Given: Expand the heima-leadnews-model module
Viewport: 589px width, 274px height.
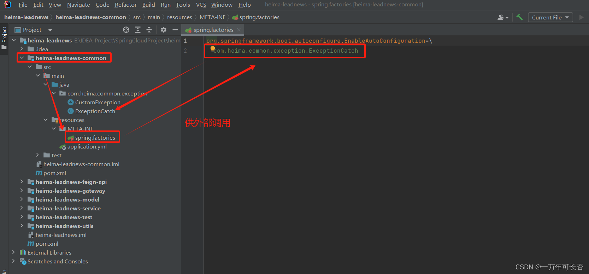Looking at the screenshot, I should pyautogui.click(x=22, y=199).
